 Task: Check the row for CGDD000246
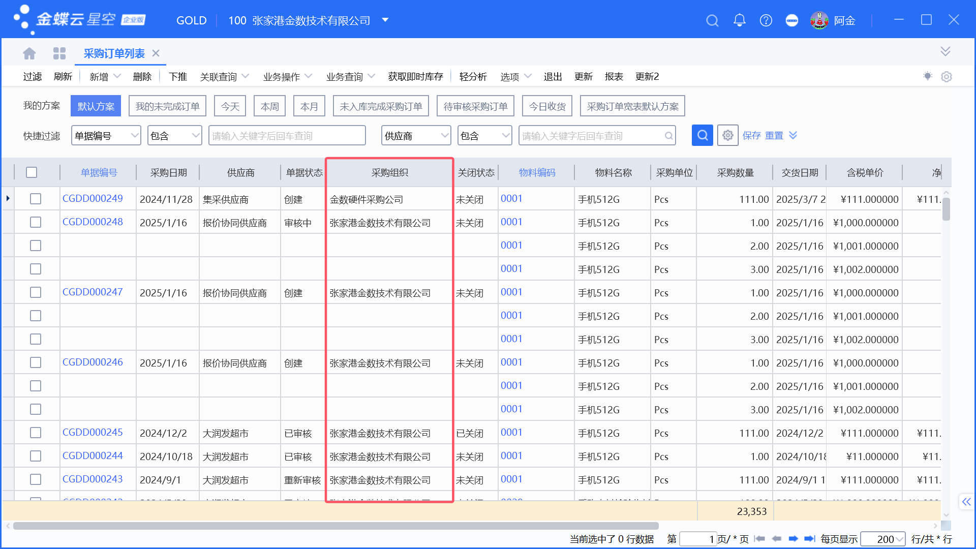(36, 362)
